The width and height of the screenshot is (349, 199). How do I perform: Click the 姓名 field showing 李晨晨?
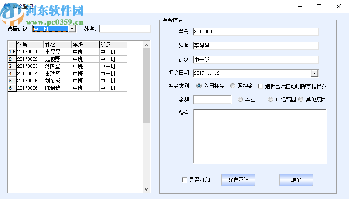(256, 46)
